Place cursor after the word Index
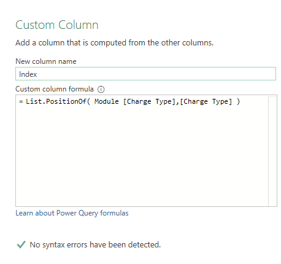 tap(37, 74)
